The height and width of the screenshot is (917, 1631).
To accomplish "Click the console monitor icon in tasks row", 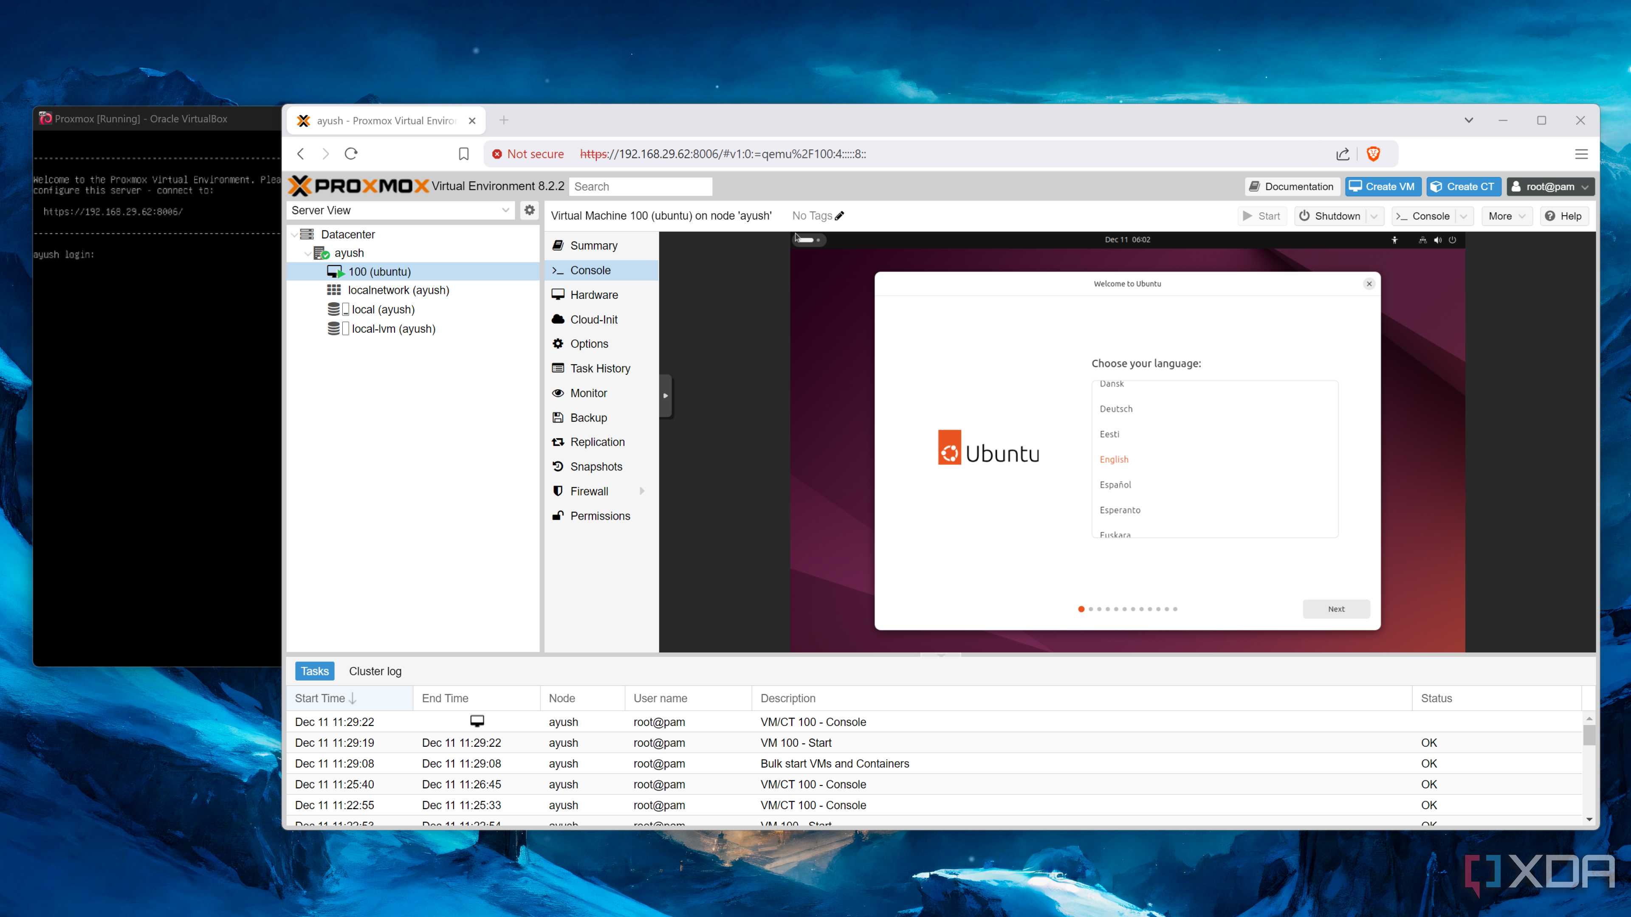I will pos(477,721).
